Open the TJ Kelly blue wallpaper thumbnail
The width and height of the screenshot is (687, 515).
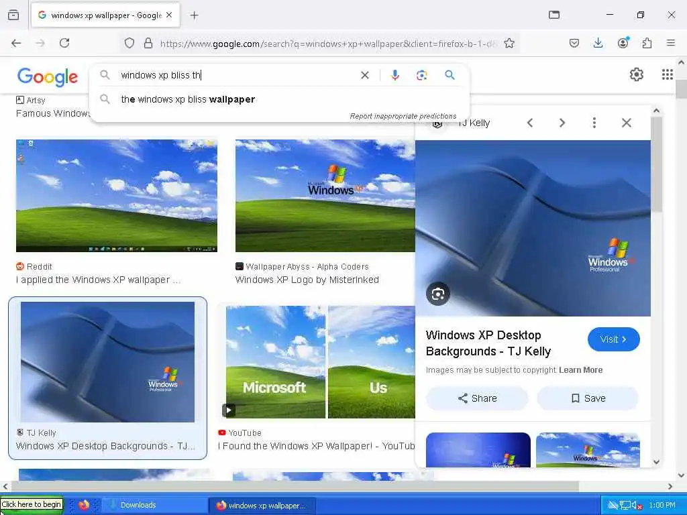coord(107,361)
